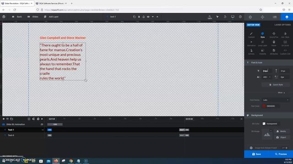Open the Adv. Style layer option
Viewport: 293px width, 164px height.
click(x=285, y=35)
